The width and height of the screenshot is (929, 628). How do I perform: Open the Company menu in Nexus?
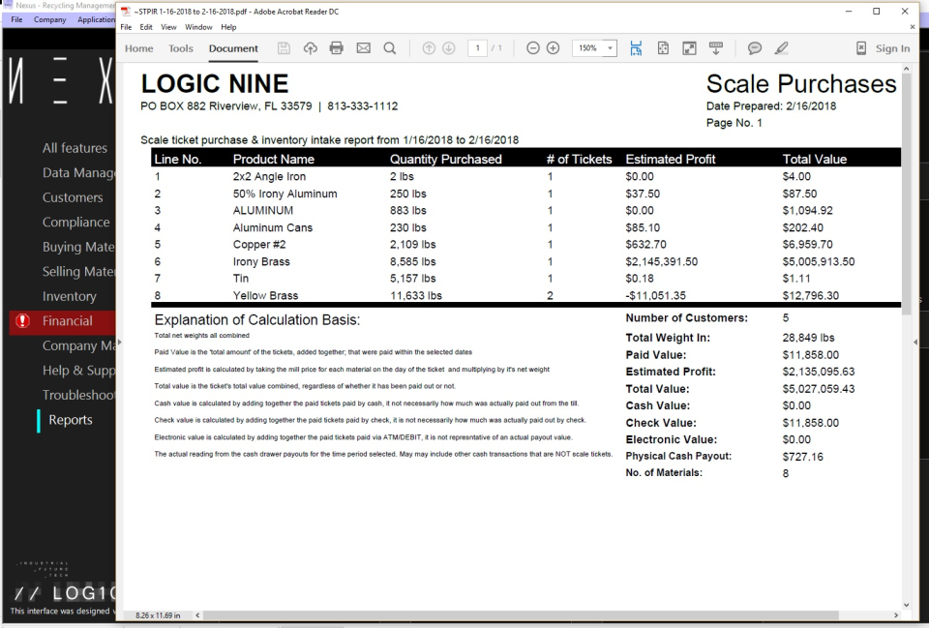49,19
